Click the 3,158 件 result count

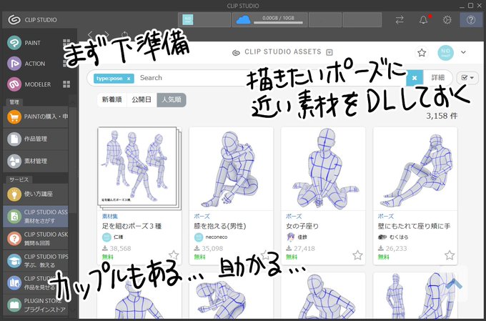coord(442,117)
